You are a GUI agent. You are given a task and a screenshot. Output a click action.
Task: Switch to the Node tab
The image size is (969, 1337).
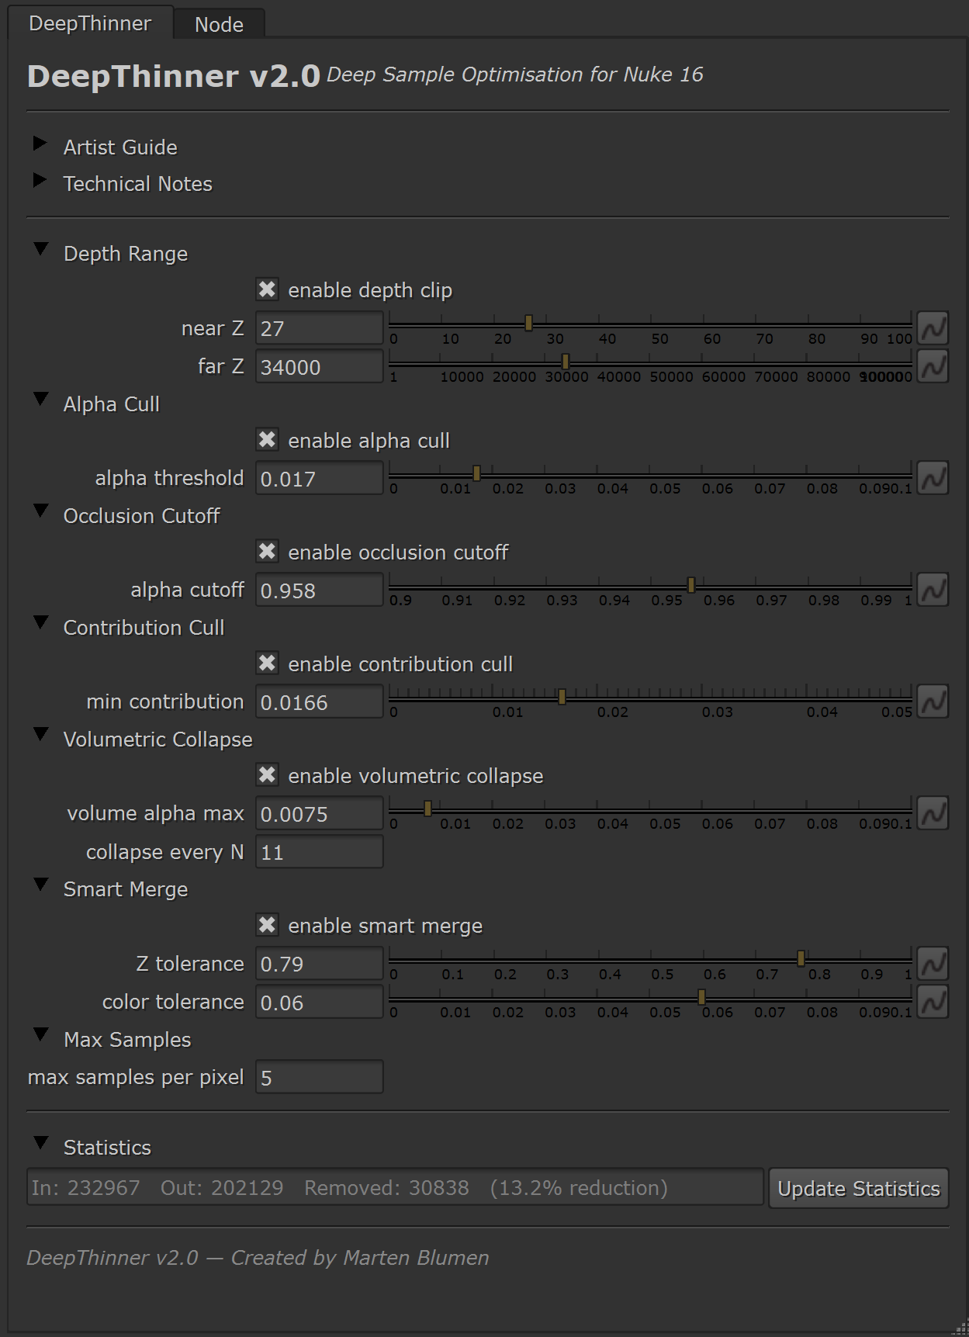coord(219,25)
